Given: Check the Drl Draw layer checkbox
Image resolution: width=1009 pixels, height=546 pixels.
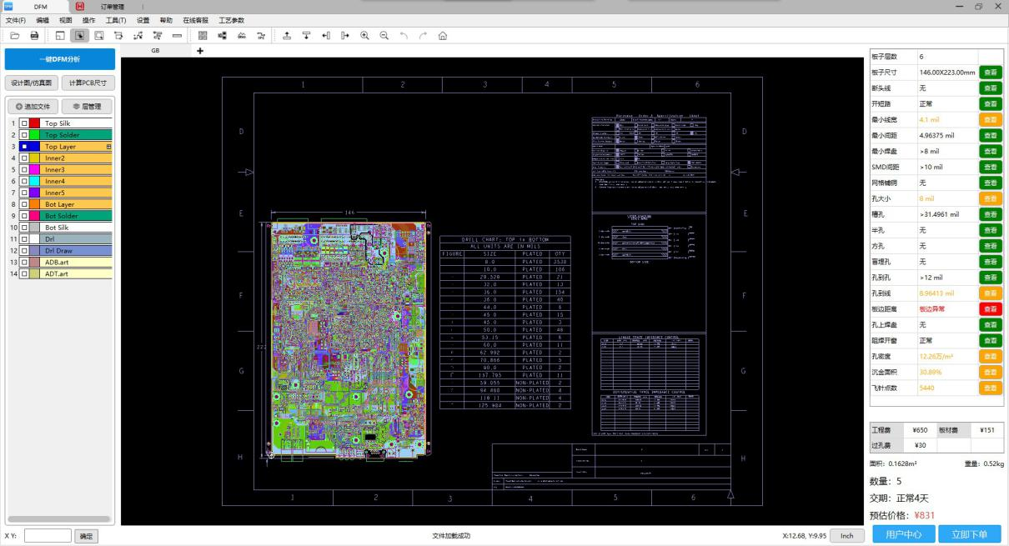Looking at the screenshot, I should coord(24,250).
